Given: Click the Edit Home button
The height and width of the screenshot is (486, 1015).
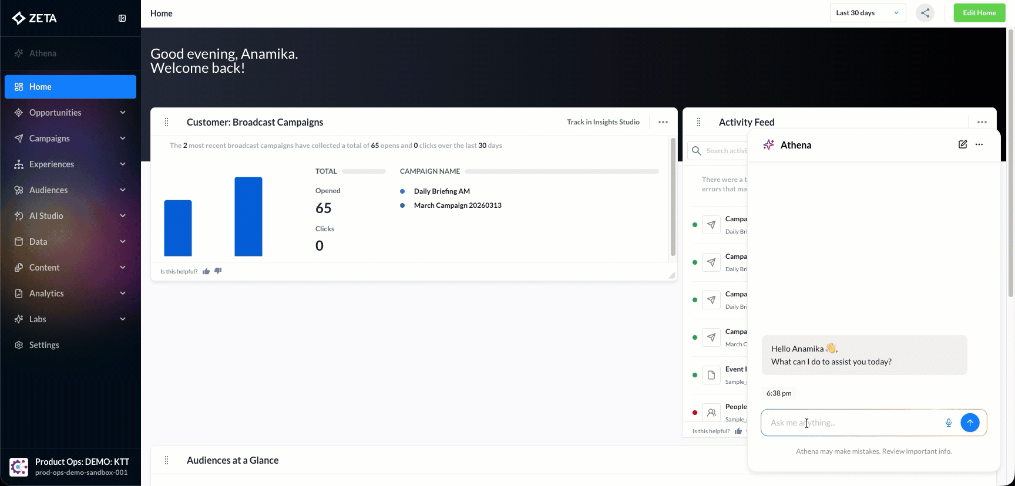Looking at the screenshot, I should [x=979, y=13].
